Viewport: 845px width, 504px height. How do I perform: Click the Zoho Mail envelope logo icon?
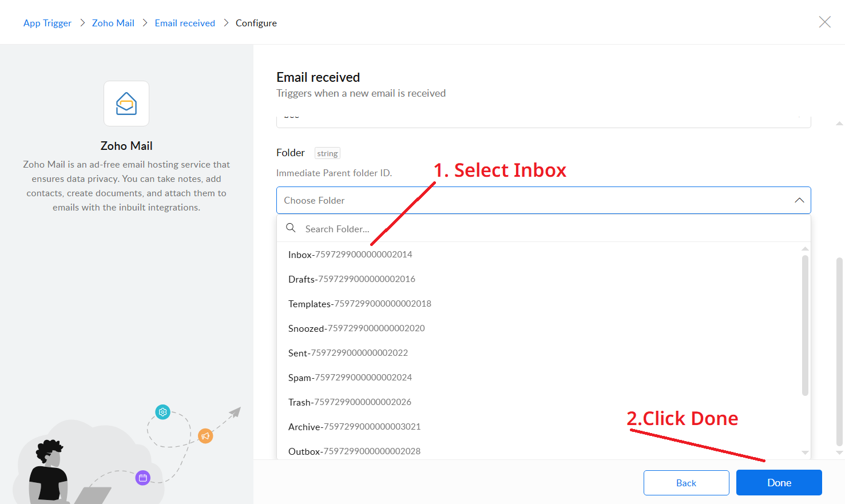(x=126, y=104)
